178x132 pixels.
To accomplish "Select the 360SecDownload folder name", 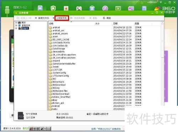I will 61,94.
